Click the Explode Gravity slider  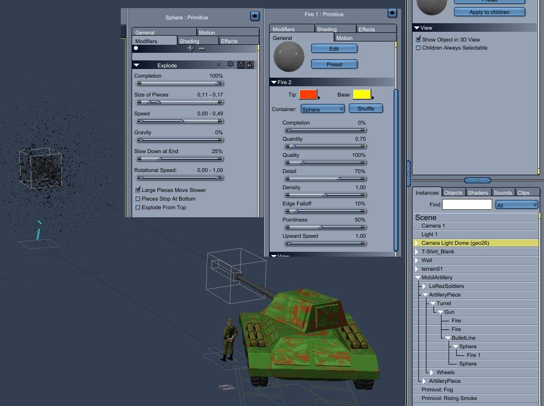pos(180,140)
